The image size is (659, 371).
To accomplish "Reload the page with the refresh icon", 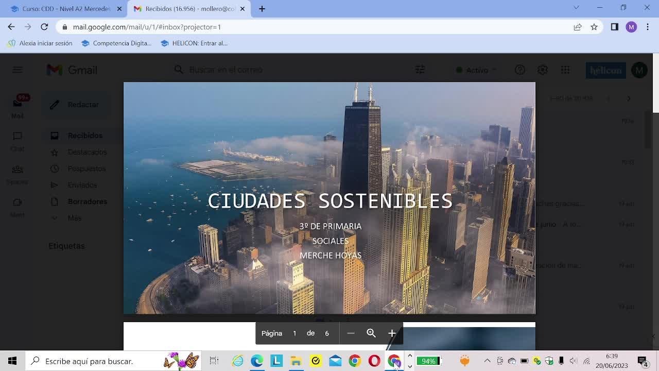I will (x=44, y=27).
